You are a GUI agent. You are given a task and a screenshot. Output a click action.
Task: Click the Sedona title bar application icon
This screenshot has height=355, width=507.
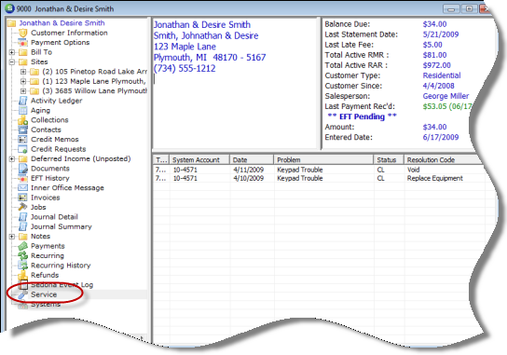(x=10, y=8)
